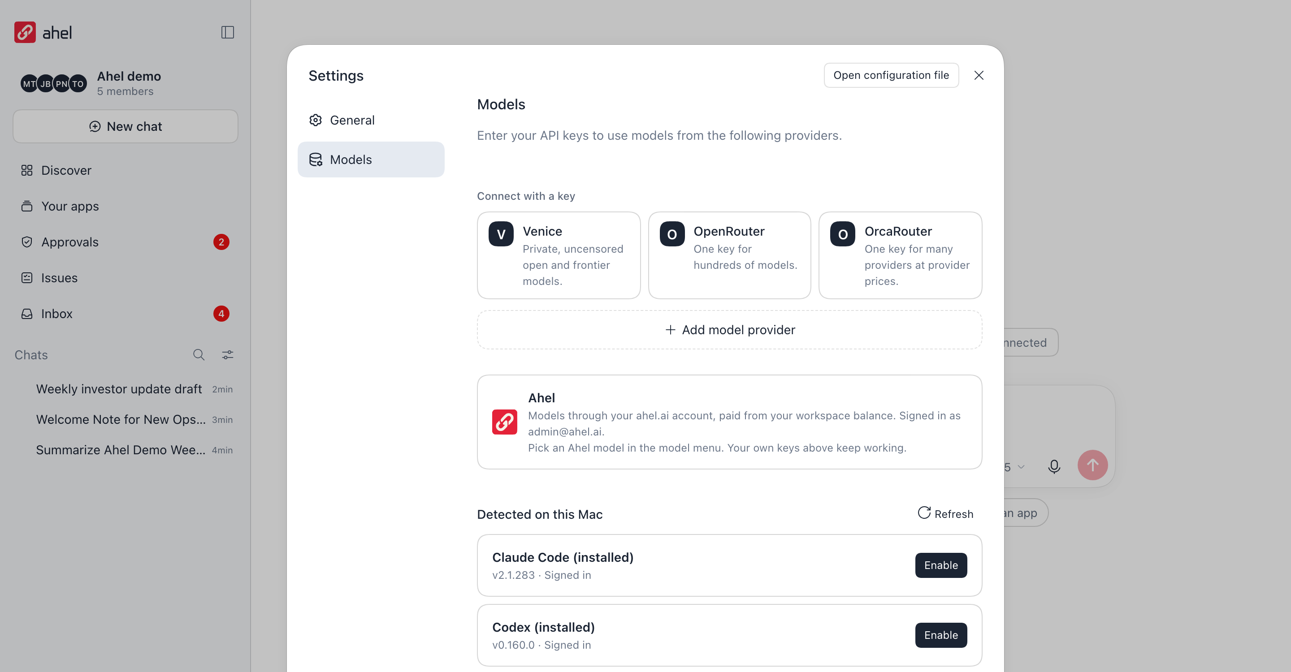Open configuration file

891,75
